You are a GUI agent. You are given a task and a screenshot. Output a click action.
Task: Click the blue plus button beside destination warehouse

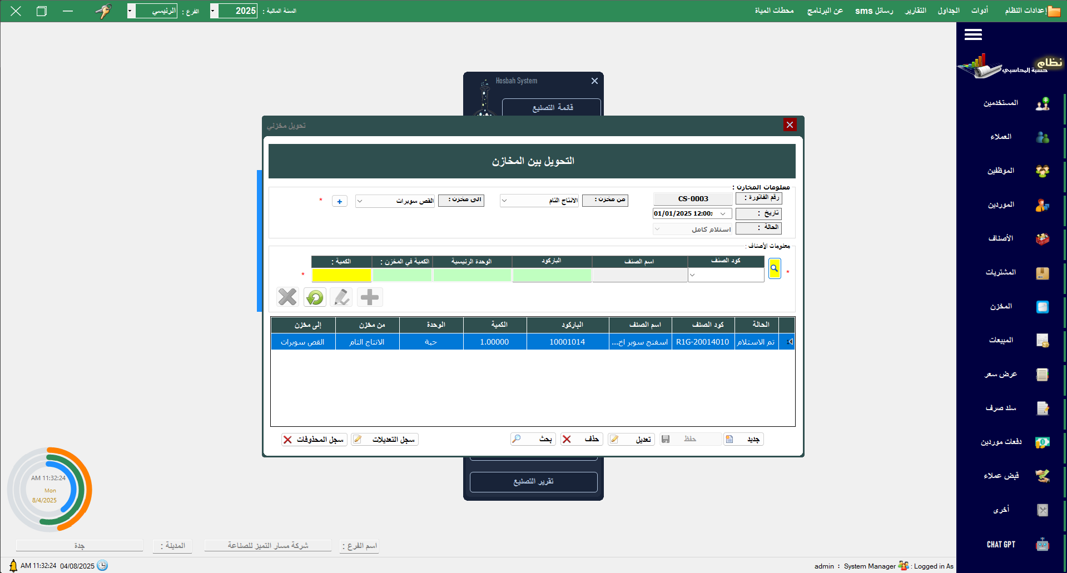[339, 201]
